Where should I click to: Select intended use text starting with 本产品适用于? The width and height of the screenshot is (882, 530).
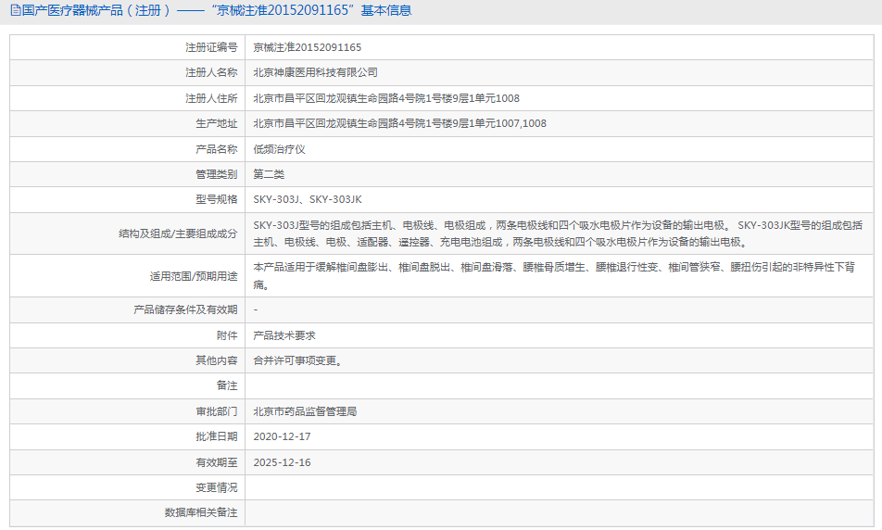coord(554,276)
